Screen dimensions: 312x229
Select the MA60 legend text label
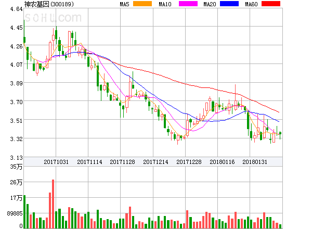point(251,4)
